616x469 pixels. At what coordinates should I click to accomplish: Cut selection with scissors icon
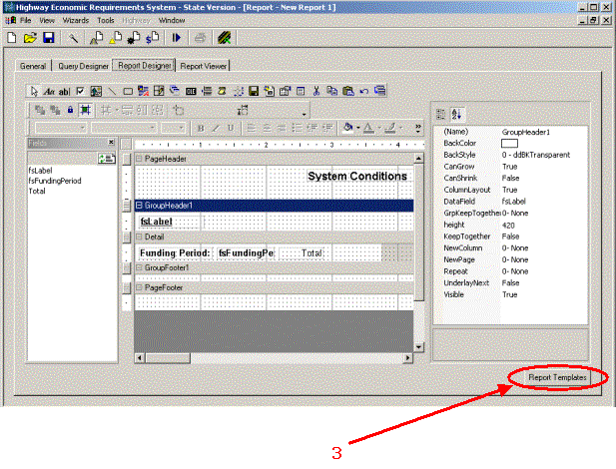click(316, 91)
